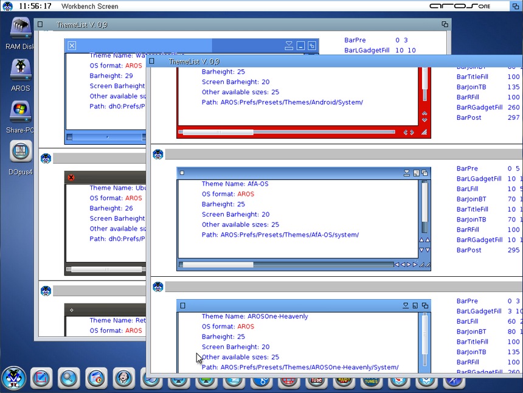Viewport: 523px width, 393px height.
Task: Click right-arrow gadgets in AfA-OS preview scrollbar
Action: pyautogui.click(x=412, y=265)
